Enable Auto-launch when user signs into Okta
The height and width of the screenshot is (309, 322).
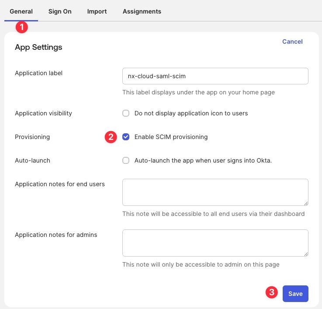tap(126, 160)
